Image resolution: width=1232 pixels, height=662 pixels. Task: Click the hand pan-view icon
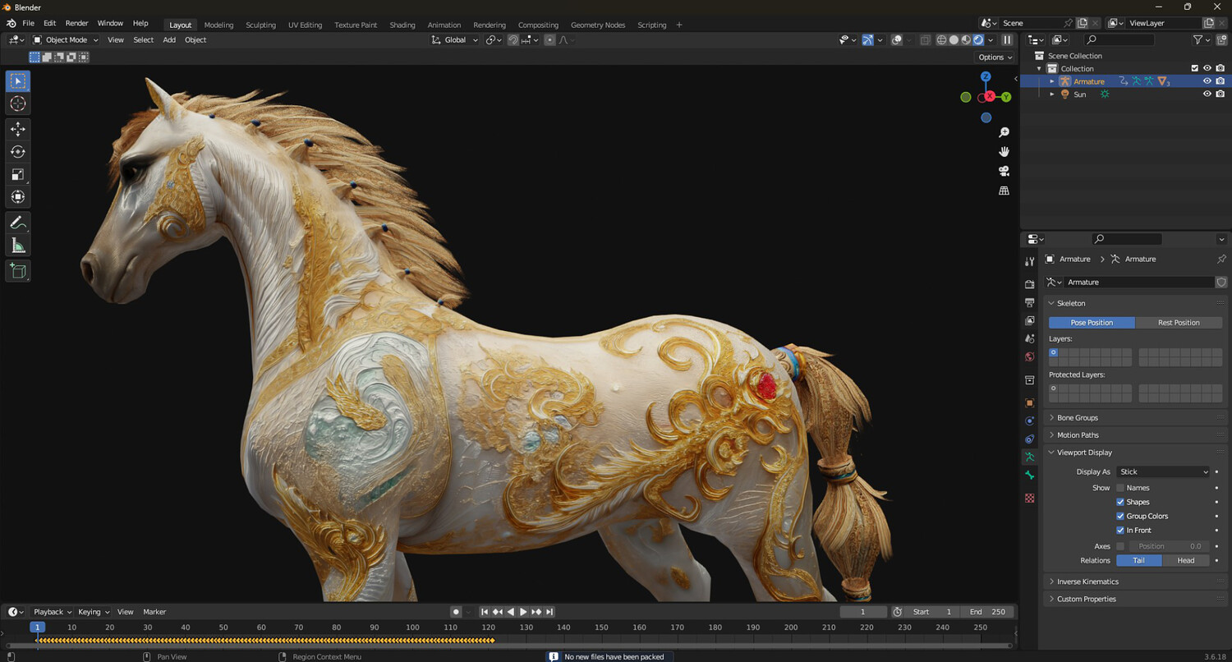pyautogui.click(x=1004, y=152)
